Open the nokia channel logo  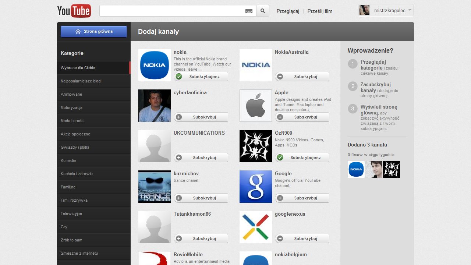click(155, 65)
